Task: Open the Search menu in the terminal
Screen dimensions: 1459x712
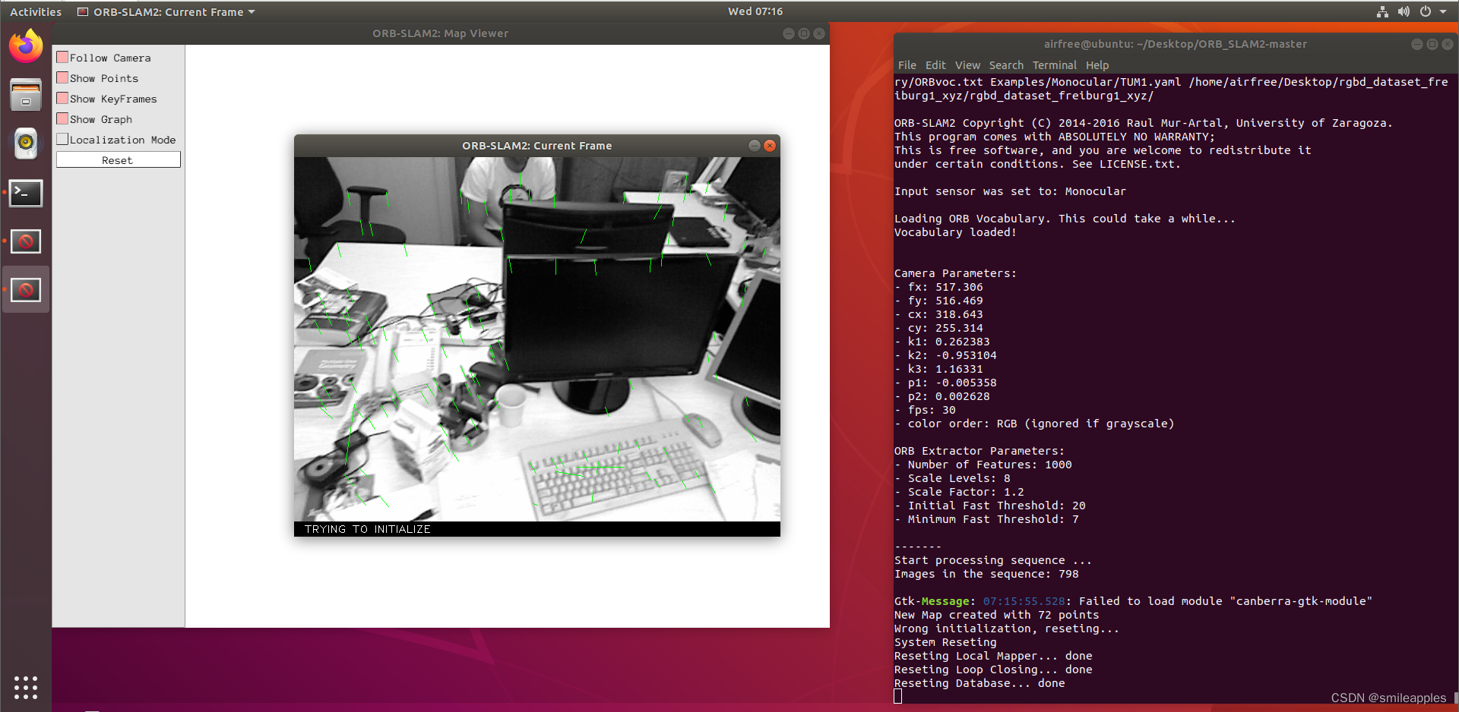Action: click(x=1006, y=65)
